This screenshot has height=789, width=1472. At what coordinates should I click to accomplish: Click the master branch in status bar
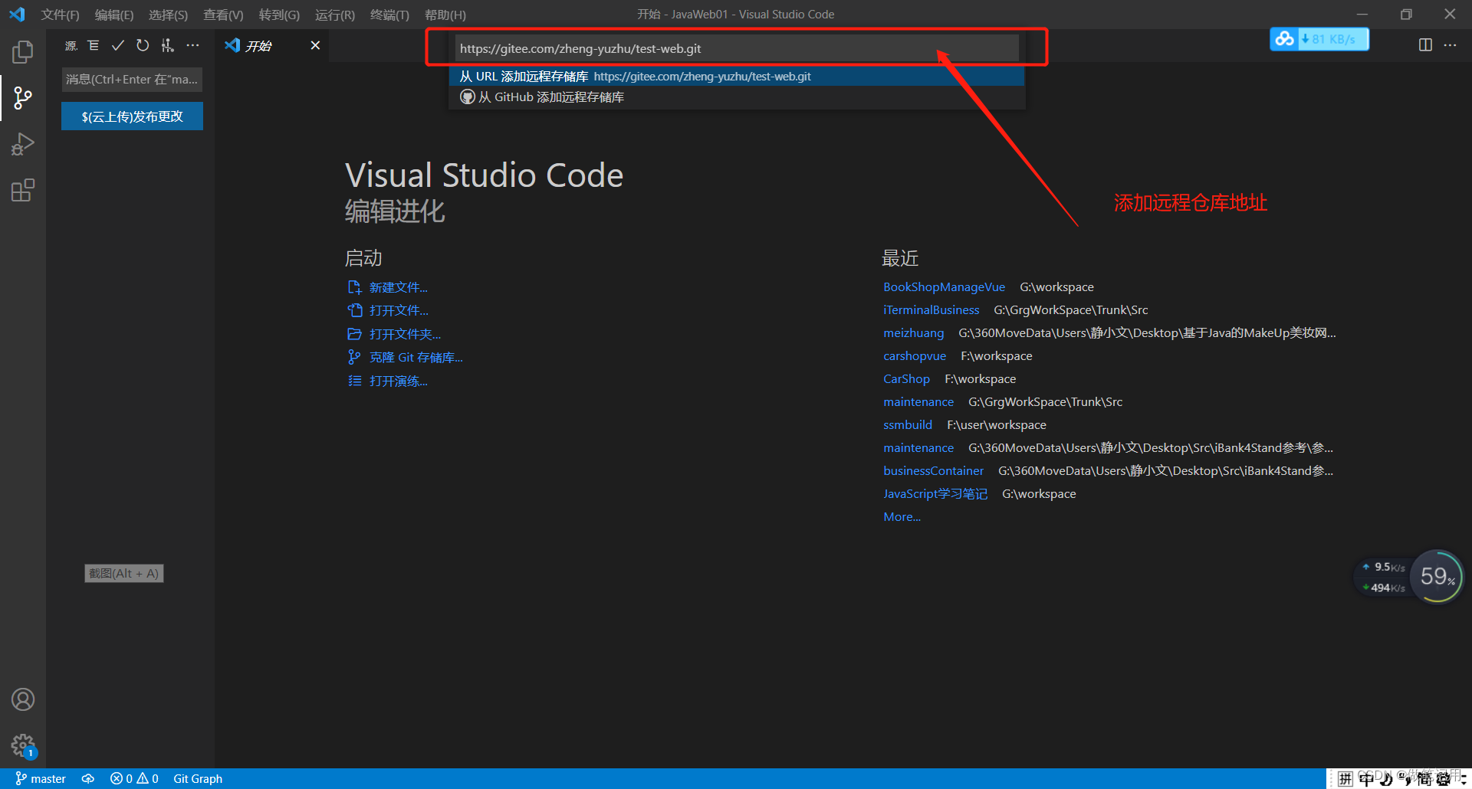[41, 778]
